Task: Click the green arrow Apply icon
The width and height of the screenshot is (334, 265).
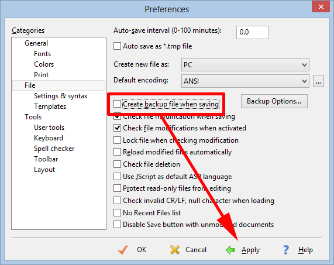Action: [x=230, y=250]
